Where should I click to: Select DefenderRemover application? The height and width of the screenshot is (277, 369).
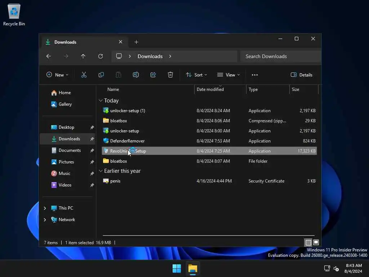click(209, 141)
